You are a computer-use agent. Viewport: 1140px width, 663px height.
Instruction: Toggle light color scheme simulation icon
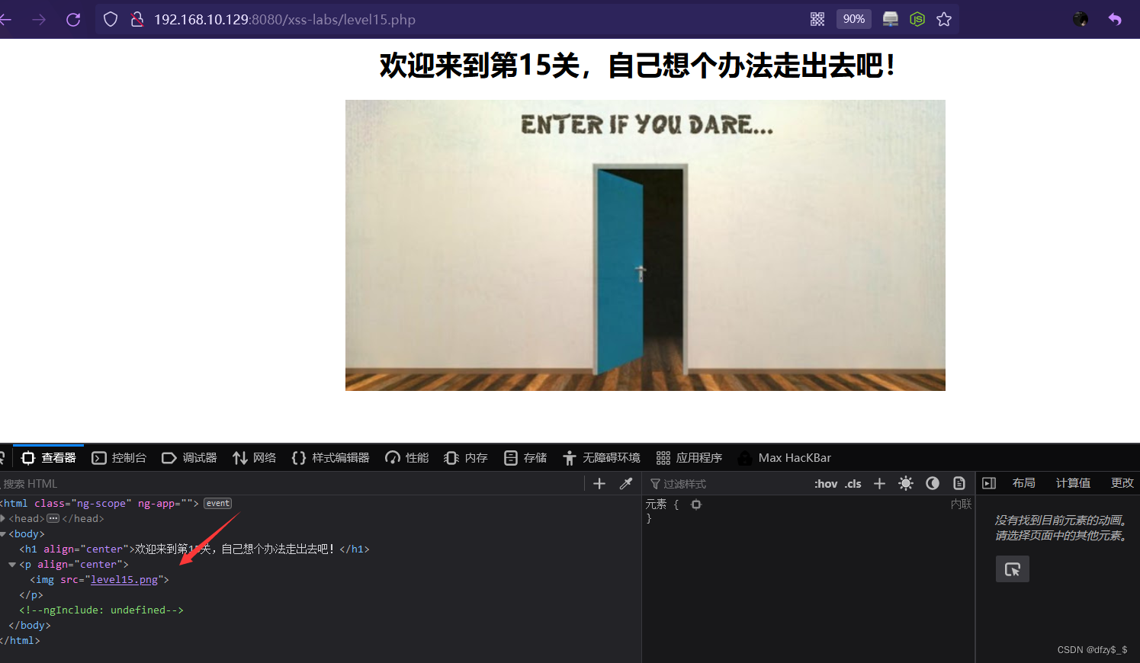(905, 483)
